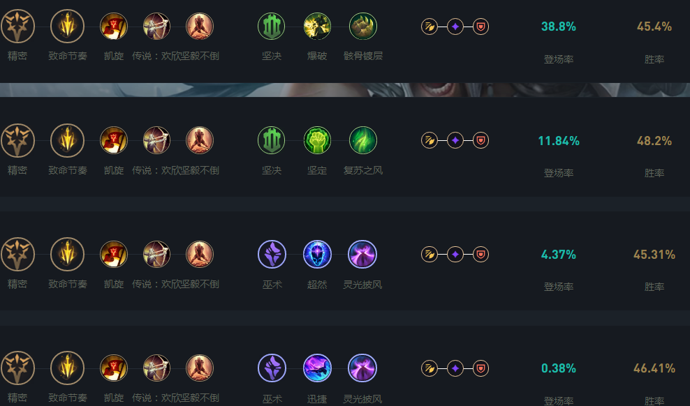Click the 精密 tree emblem in the first row

(17, 27)
